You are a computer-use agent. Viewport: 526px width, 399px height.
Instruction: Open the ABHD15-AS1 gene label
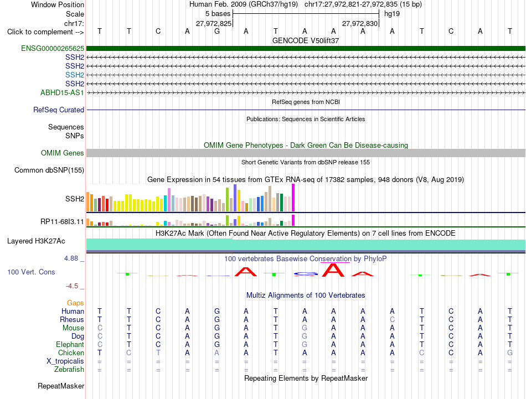coord(62,92)
